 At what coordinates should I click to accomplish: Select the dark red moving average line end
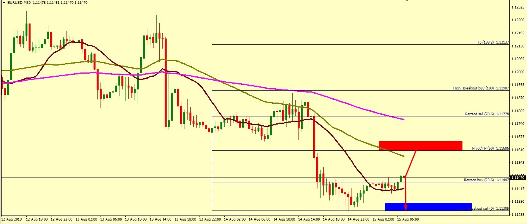click(403, 189)
